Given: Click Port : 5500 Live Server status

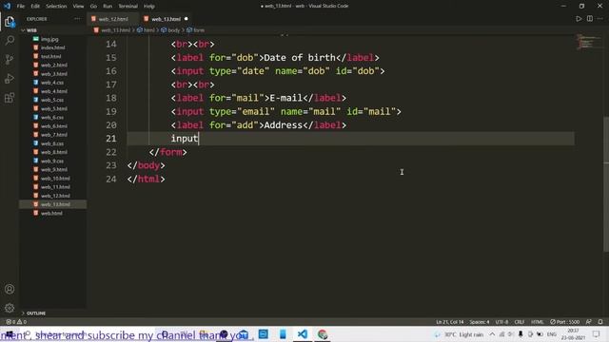Looking at the screenshot, I should (564, 322).
